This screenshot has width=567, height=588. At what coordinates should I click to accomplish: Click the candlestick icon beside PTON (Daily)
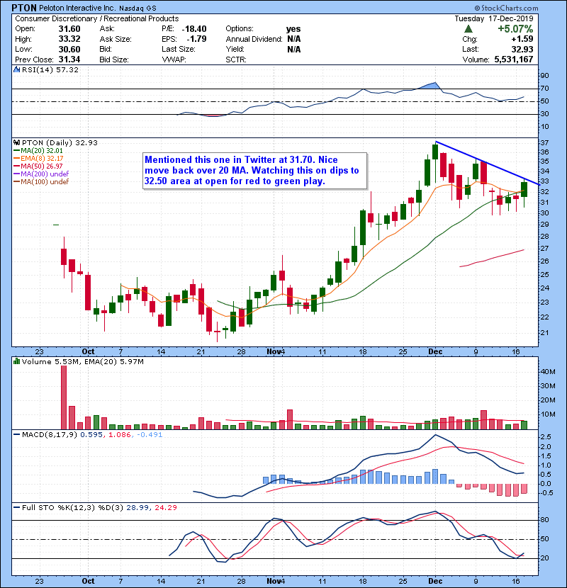pyautogui.click(x=17, y=142)
